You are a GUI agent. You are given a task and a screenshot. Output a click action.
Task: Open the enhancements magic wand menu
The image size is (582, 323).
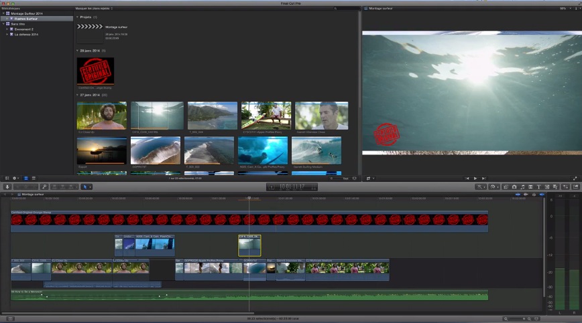click(x=481, y=187)
